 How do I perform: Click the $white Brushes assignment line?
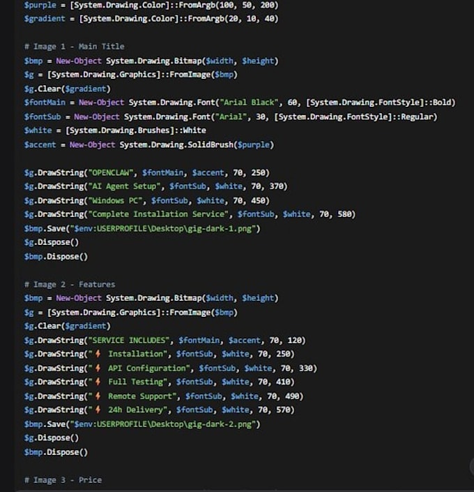pos(115,131)
